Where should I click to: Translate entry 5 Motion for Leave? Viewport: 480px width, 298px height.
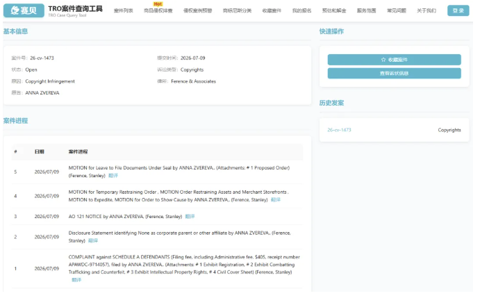113,176
